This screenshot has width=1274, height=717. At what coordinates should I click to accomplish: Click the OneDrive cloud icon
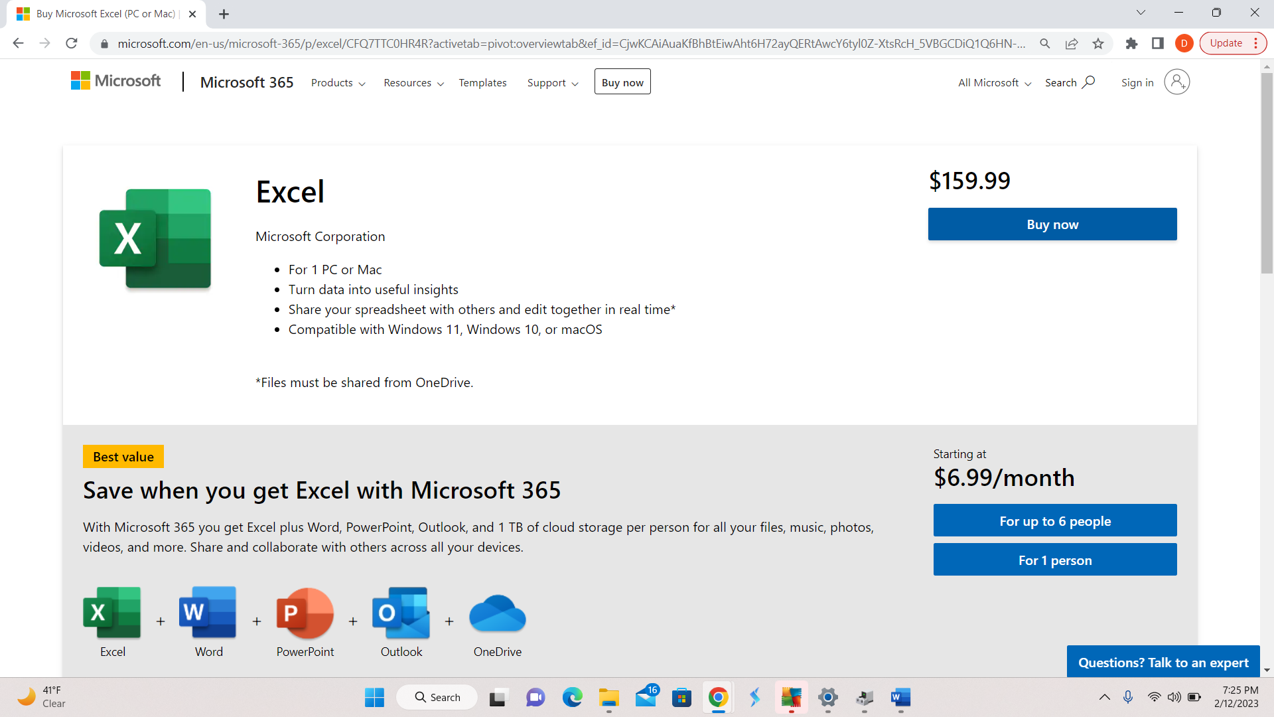coord(497,613)
